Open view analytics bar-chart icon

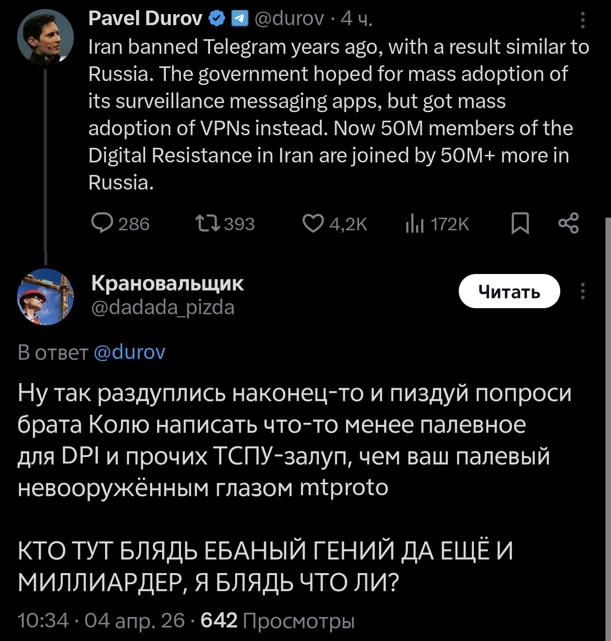[415, 224]
